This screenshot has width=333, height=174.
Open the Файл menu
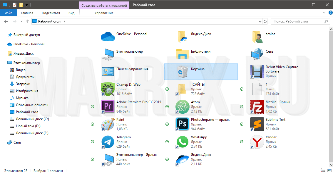pos(9,13)
